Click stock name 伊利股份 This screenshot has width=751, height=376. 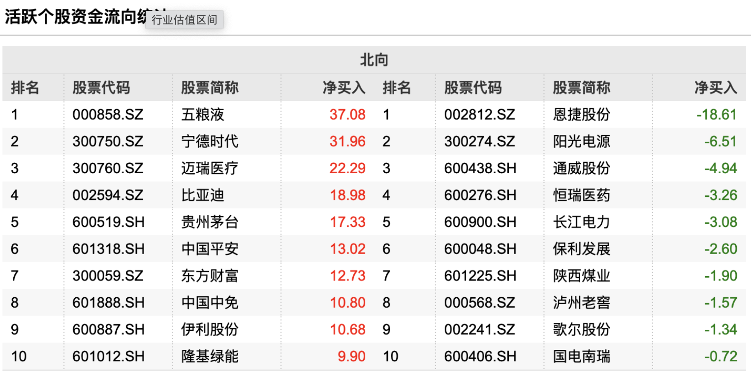(210, 329)
